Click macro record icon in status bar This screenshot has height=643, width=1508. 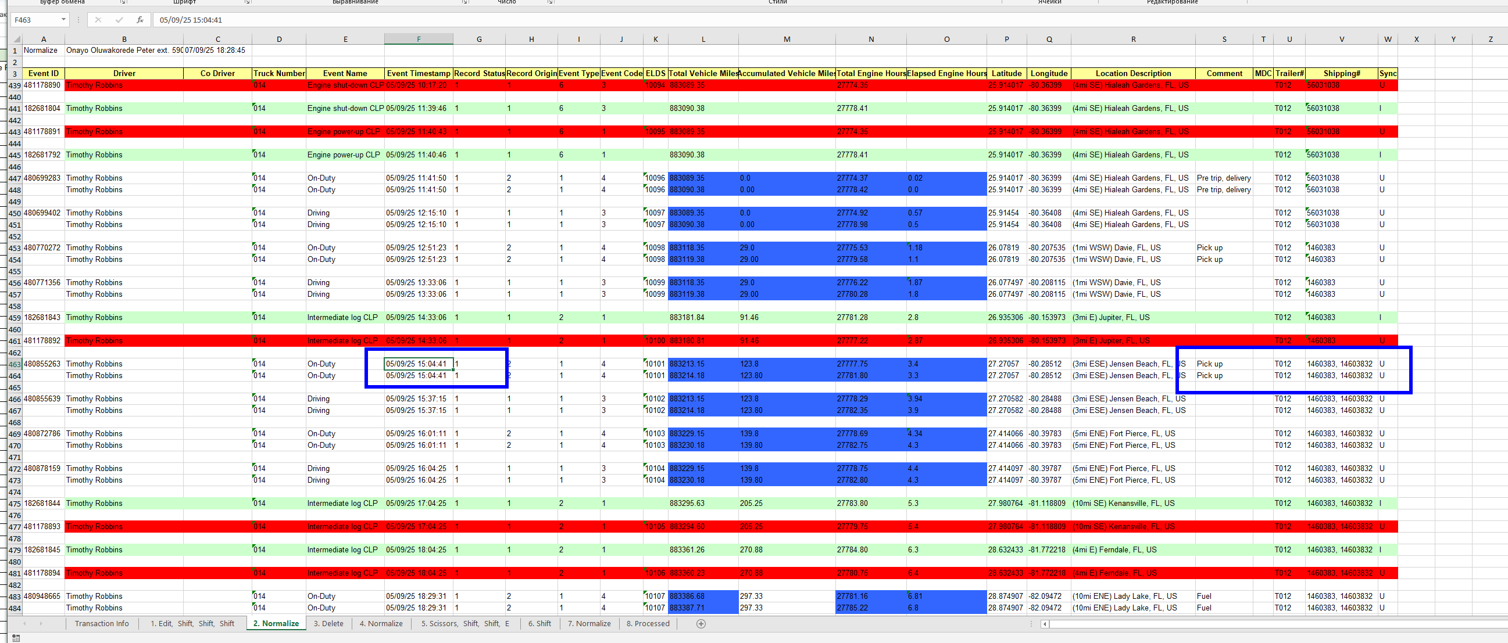pos(16,638)
